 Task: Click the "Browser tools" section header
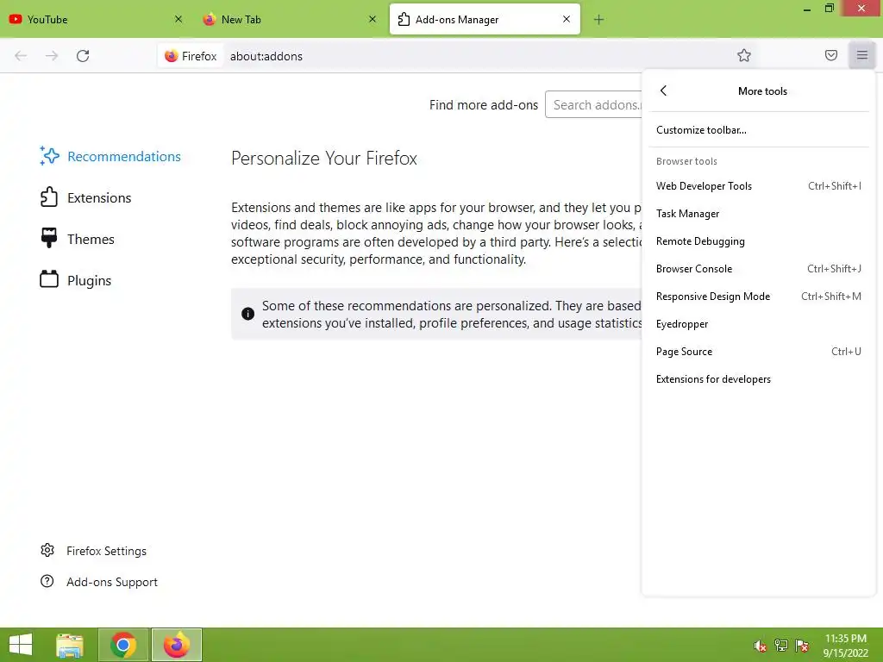click(686, 161)
